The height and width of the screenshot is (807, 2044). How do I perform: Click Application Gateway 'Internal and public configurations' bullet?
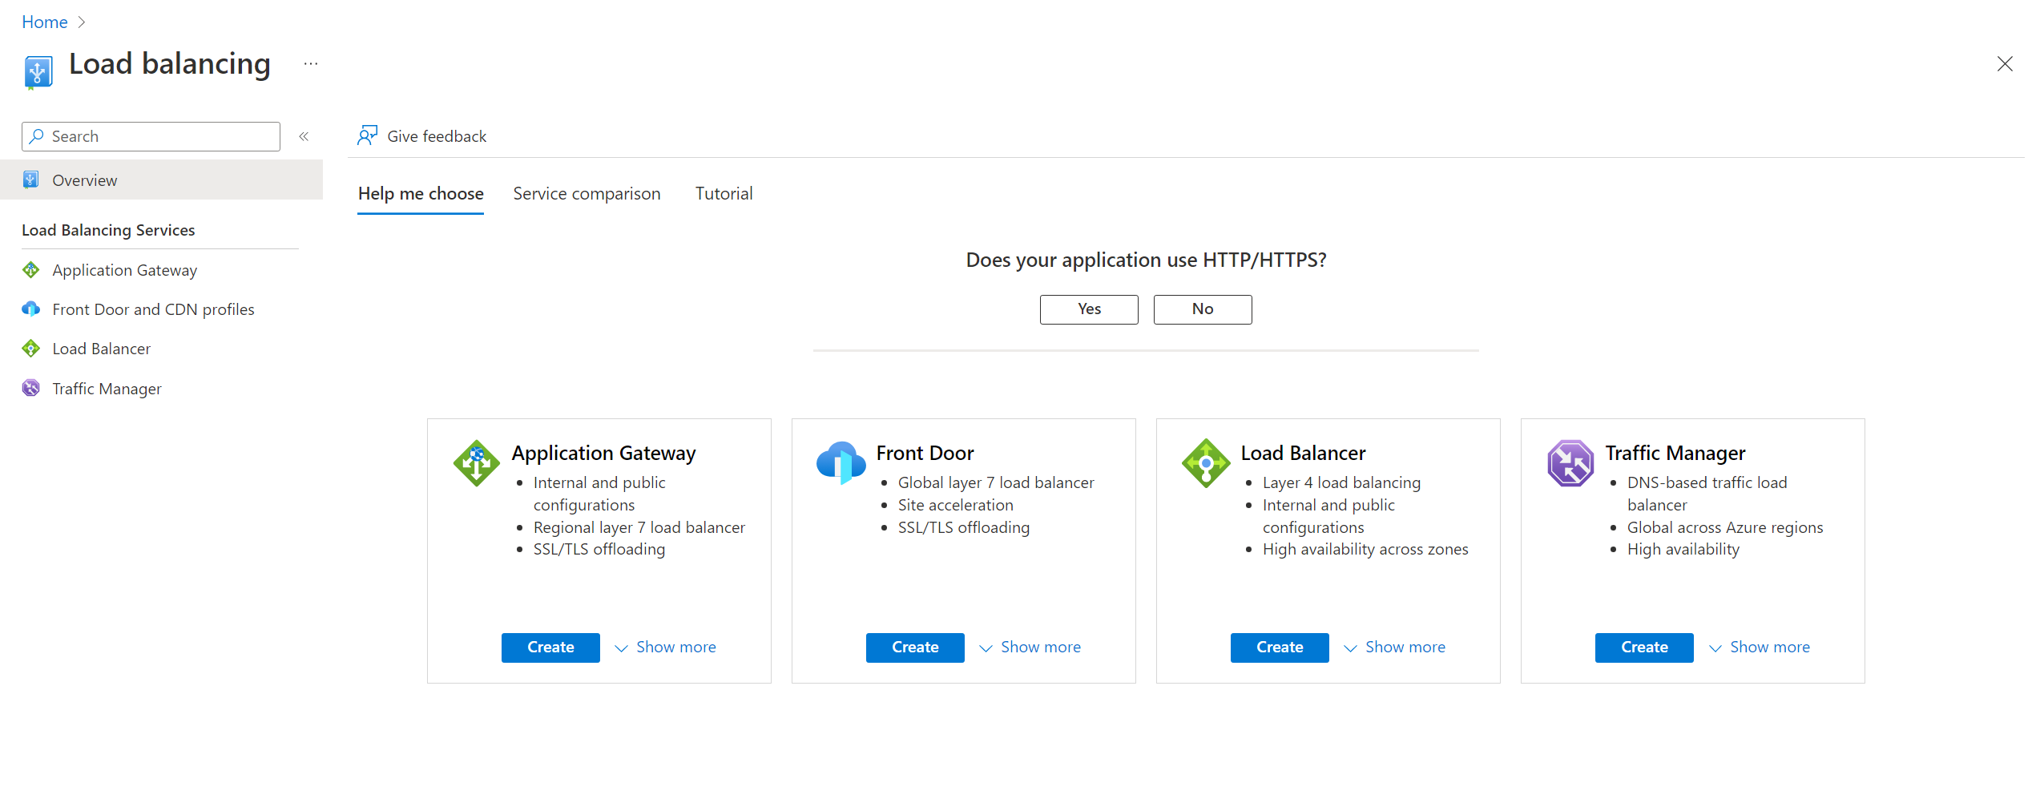pos(599,494)
